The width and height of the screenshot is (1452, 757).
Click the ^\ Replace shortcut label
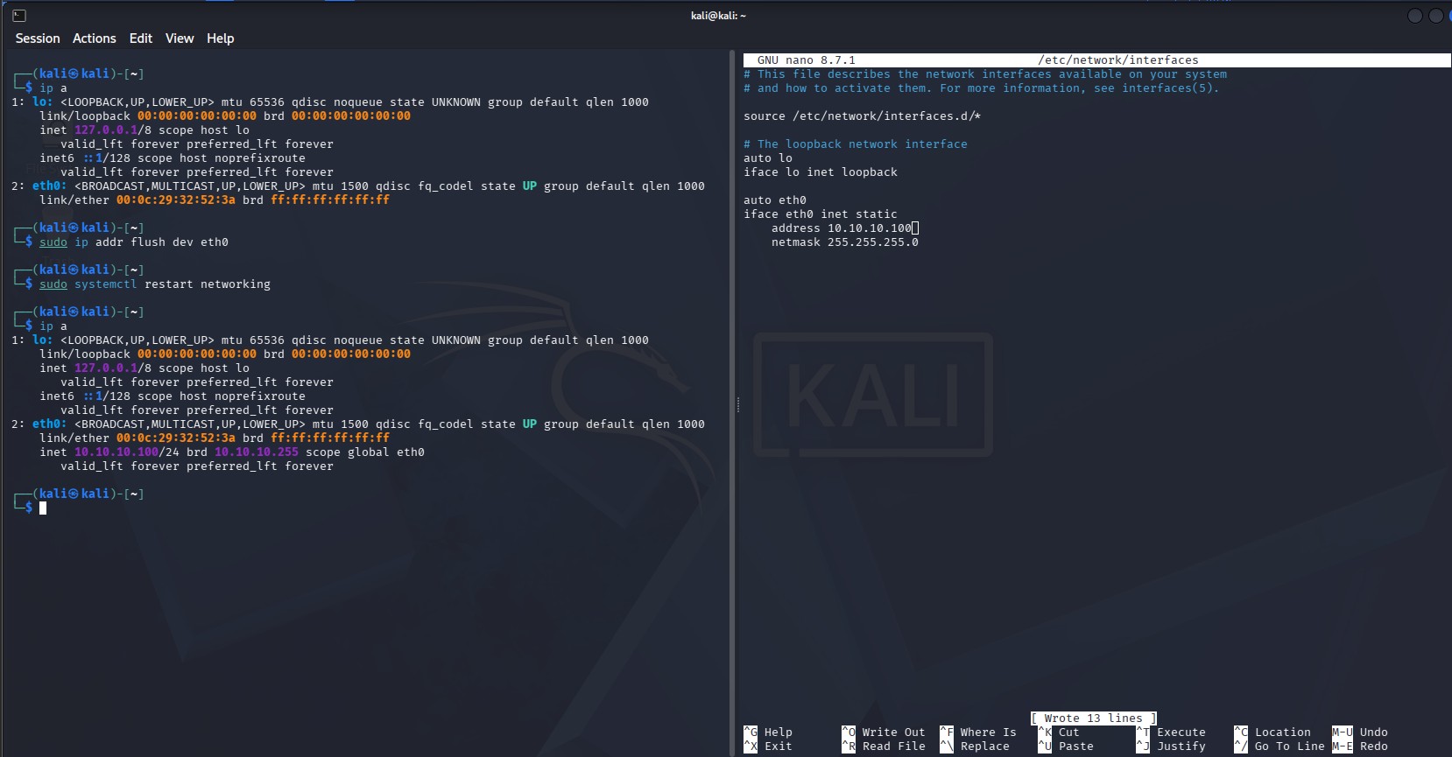[975, 746]
